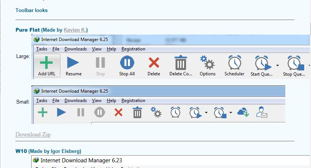The width and height of the screenshot is (311, 168).
Task: Click the Download Zip link
Action: pyautogui.click(x=33, y=134)
